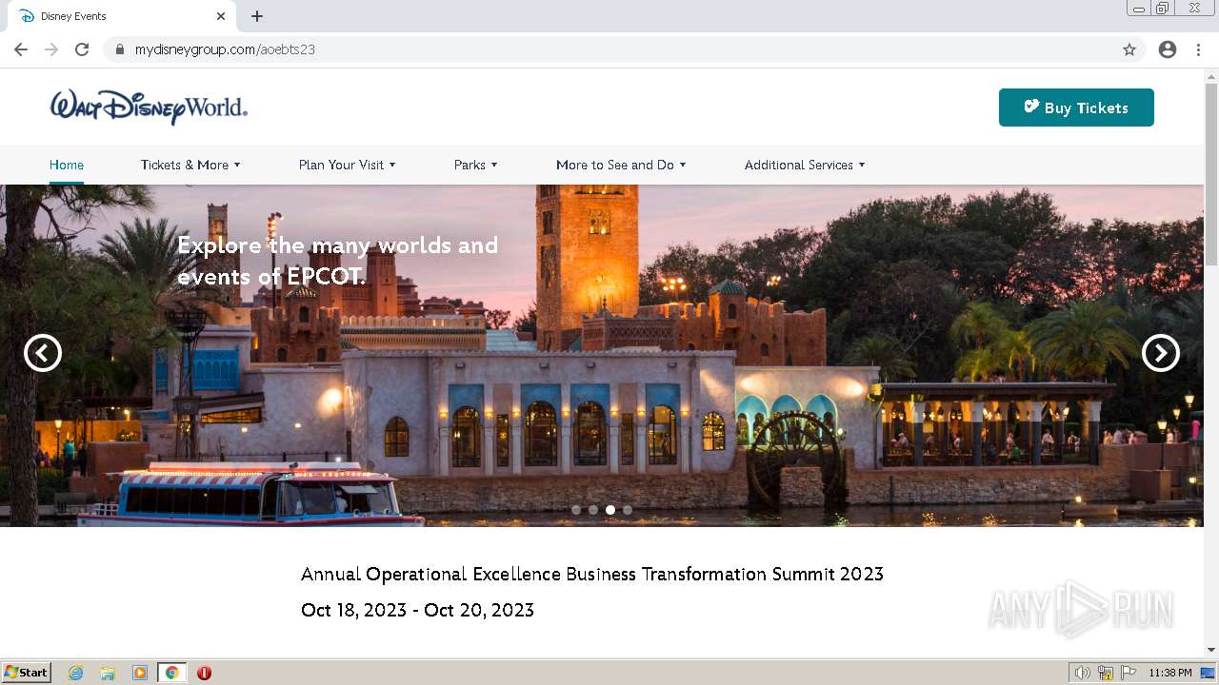The width and height of the screenshot is (1219, 685).
Task: Expand the Parks dropdown
Action: pyautogui.click(x=475, y=165)
